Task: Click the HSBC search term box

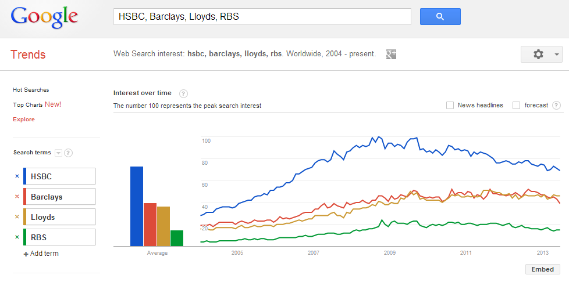Action: pyautogui.click(x=59, y=176)
